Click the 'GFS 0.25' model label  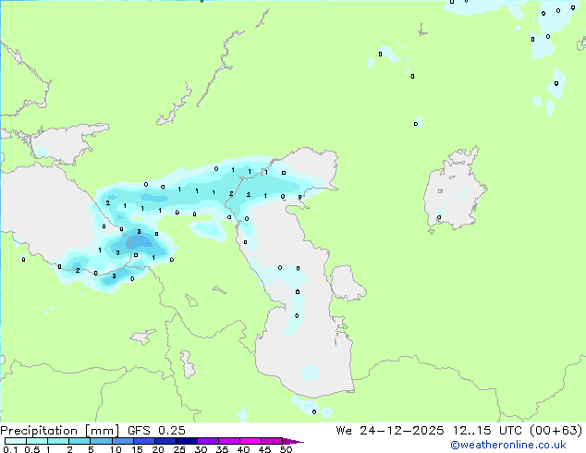156,431
